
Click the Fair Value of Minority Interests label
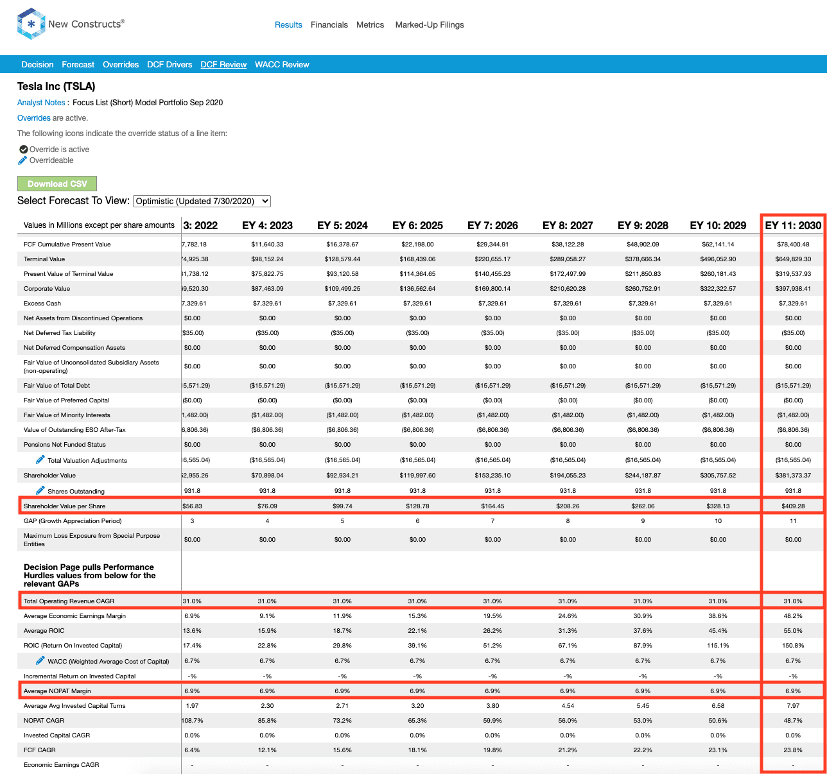pos(67,415)
